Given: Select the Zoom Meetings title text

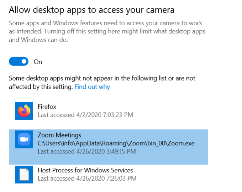Looking at the screenshot, I should tap(59, 135).
